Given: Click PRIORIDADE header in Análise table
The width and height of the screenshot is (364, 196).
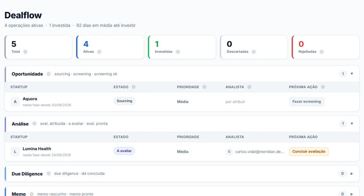Looking at the screenshot, I should (x=188, y=137).
